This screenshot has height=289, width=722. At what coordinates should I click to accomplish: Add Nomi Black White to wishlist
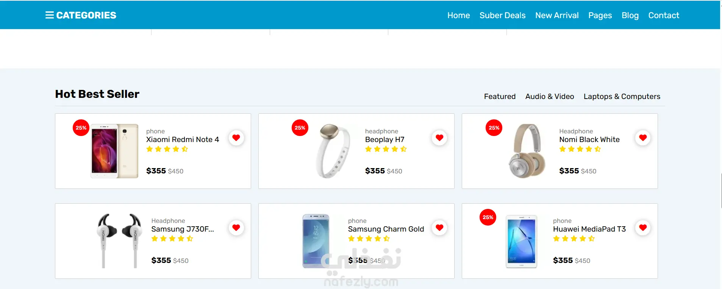click(x=643, y=138)
